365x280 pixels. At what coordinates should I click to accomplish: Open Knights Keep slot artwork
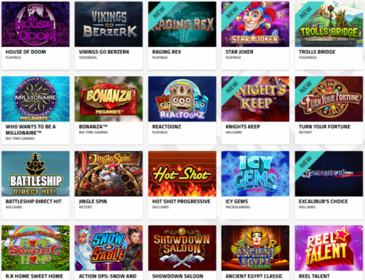click(x=255, y=99)
